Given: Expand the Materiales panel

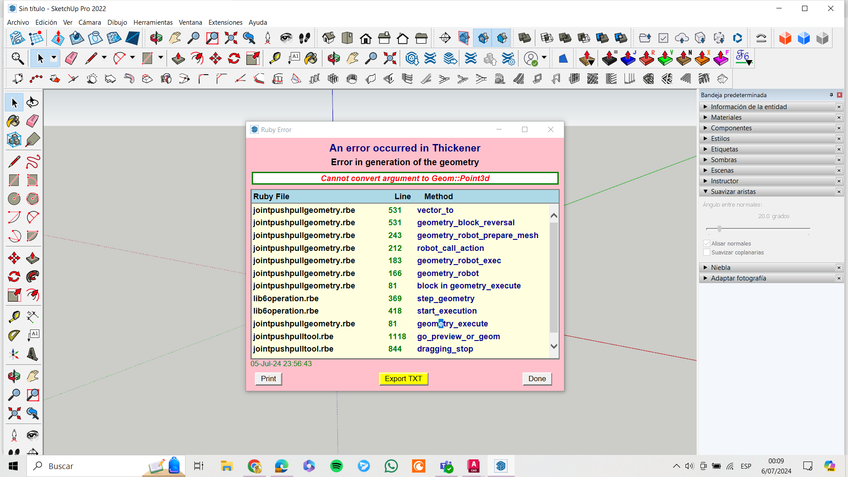Looking at the screenshot, I should (x=726, y=117).
